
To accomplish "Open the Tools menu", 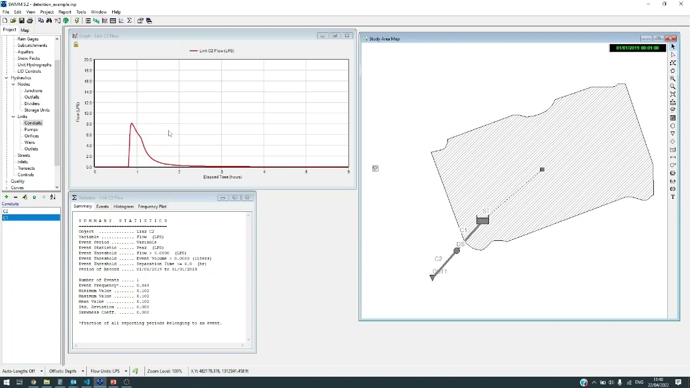I will 81,12.
